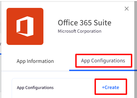Click the divider line below App Information
This screenshot has width=137, height=98.
pyautogui.click(x=35, y=71)
